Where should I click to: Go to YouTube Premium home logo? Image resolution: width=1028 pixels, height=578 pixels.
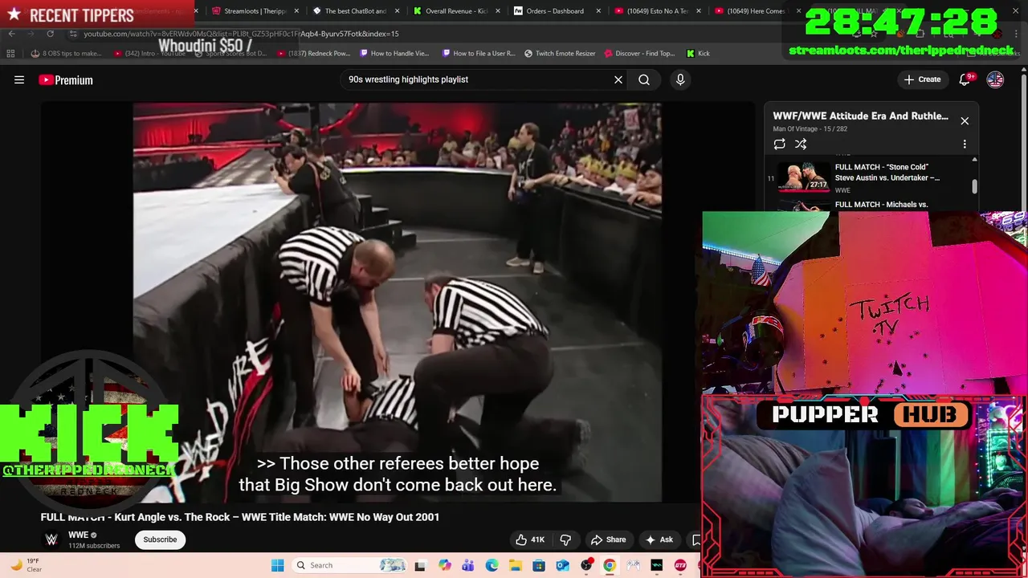coord(66,79)
